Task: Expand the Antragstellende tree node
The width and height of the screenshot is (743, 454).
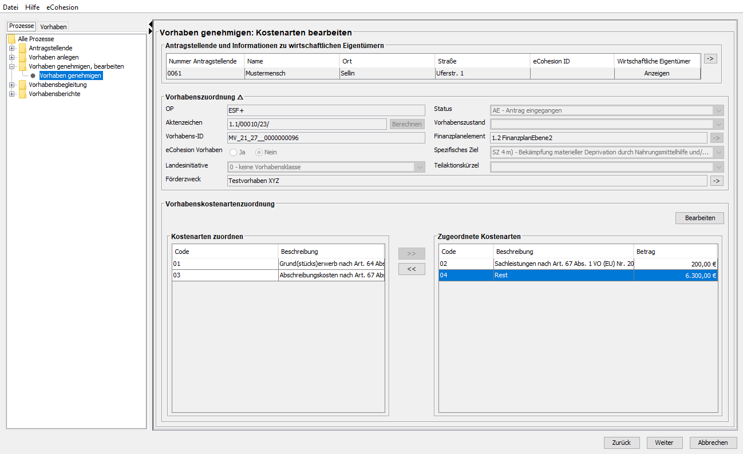Action: (x=11, y=48)
